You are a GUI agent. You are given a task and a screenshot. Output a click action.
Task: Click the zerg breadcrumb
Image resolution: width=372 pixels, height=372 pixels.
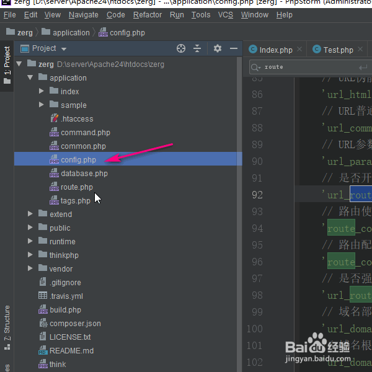point(19,32)
